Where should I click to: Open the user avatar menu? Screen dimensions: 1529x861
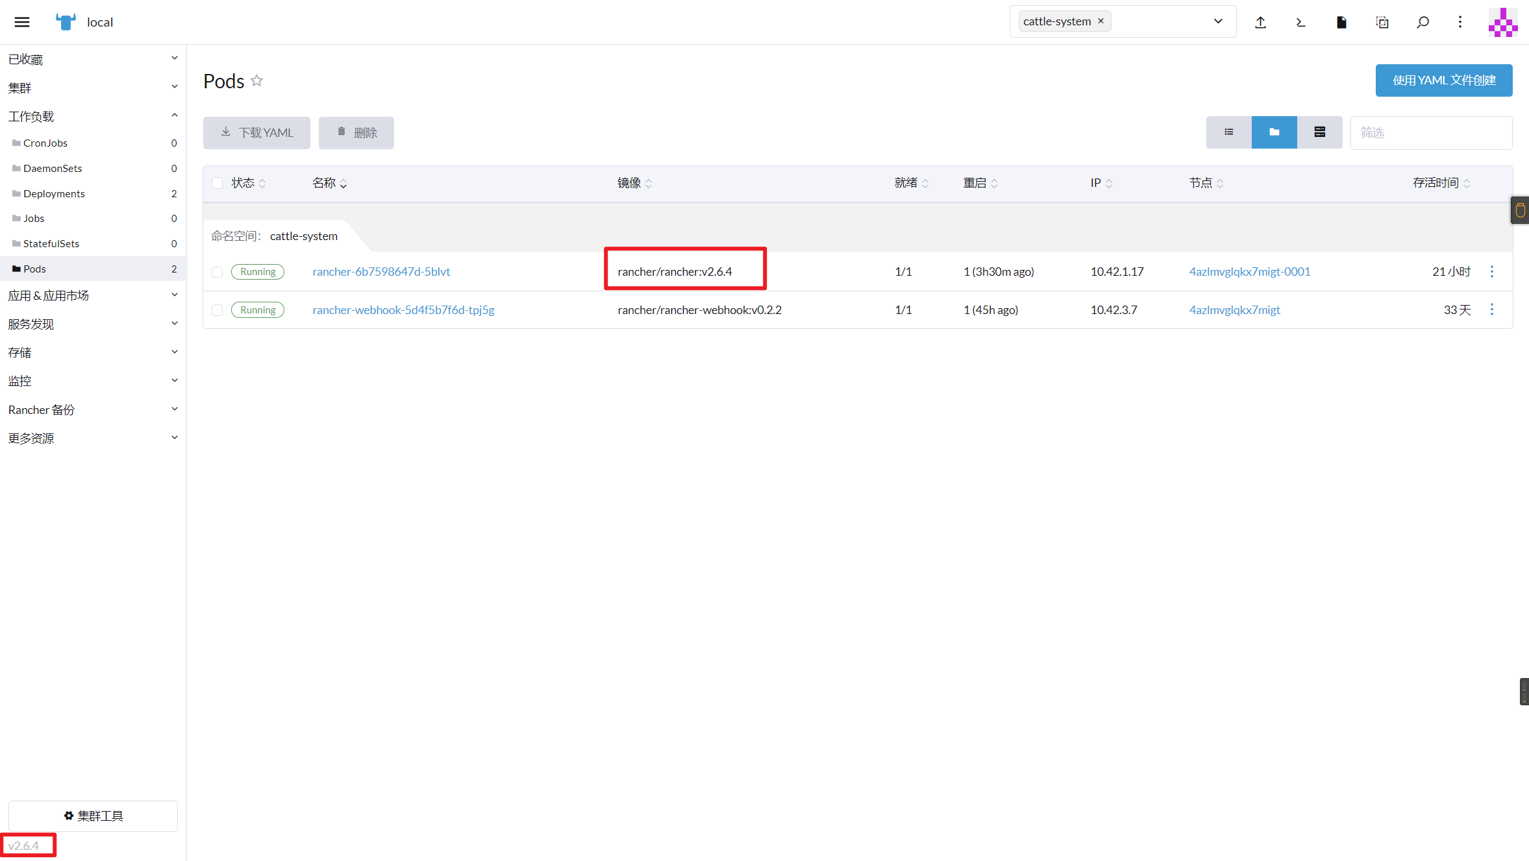(1503, 22)
